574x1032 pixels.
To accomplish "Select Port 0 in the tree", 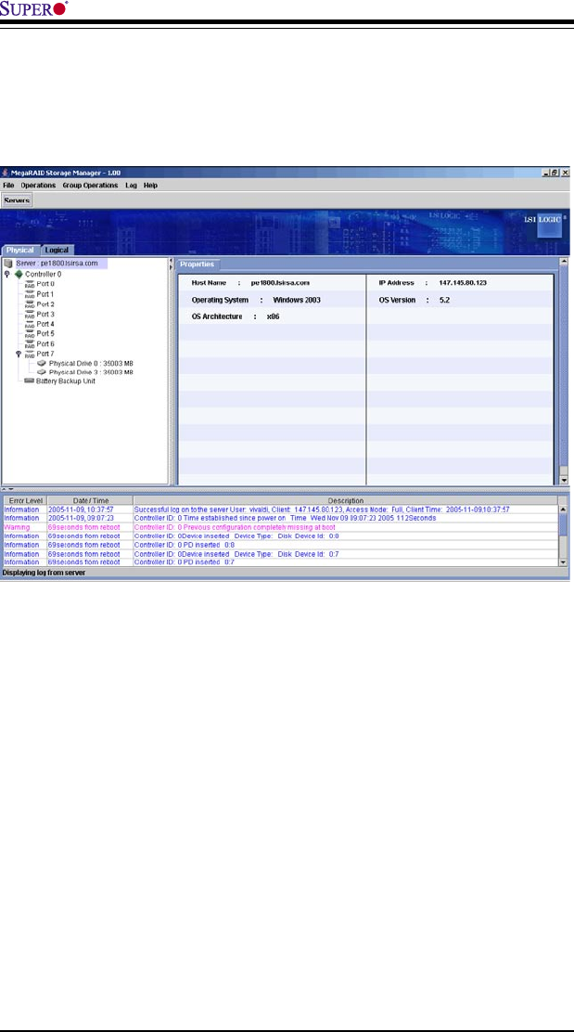I will click(45, 284).
